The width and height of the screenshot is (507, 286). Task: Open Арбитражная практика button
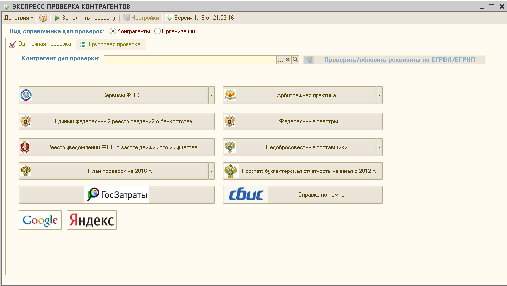click(300, 95)
